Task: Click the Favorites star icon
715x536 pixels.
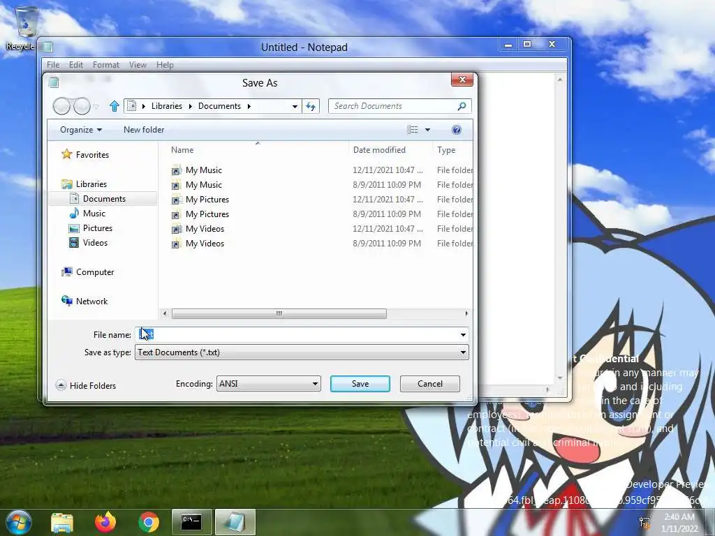Action: [66, 154]
